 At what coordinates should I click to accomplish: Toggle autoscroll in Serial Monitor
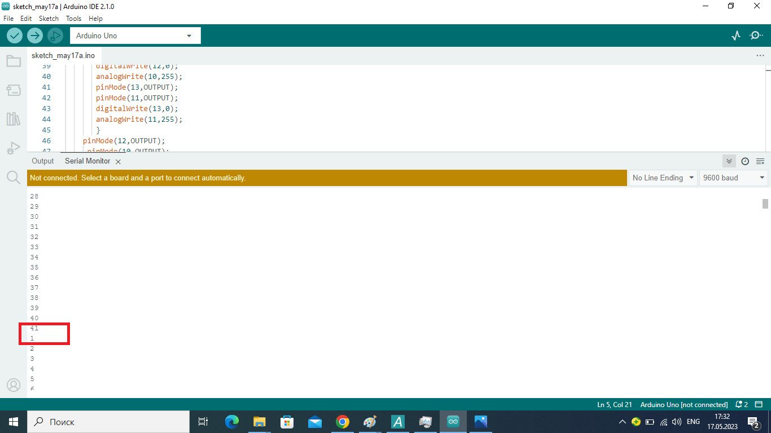(729, 161)
